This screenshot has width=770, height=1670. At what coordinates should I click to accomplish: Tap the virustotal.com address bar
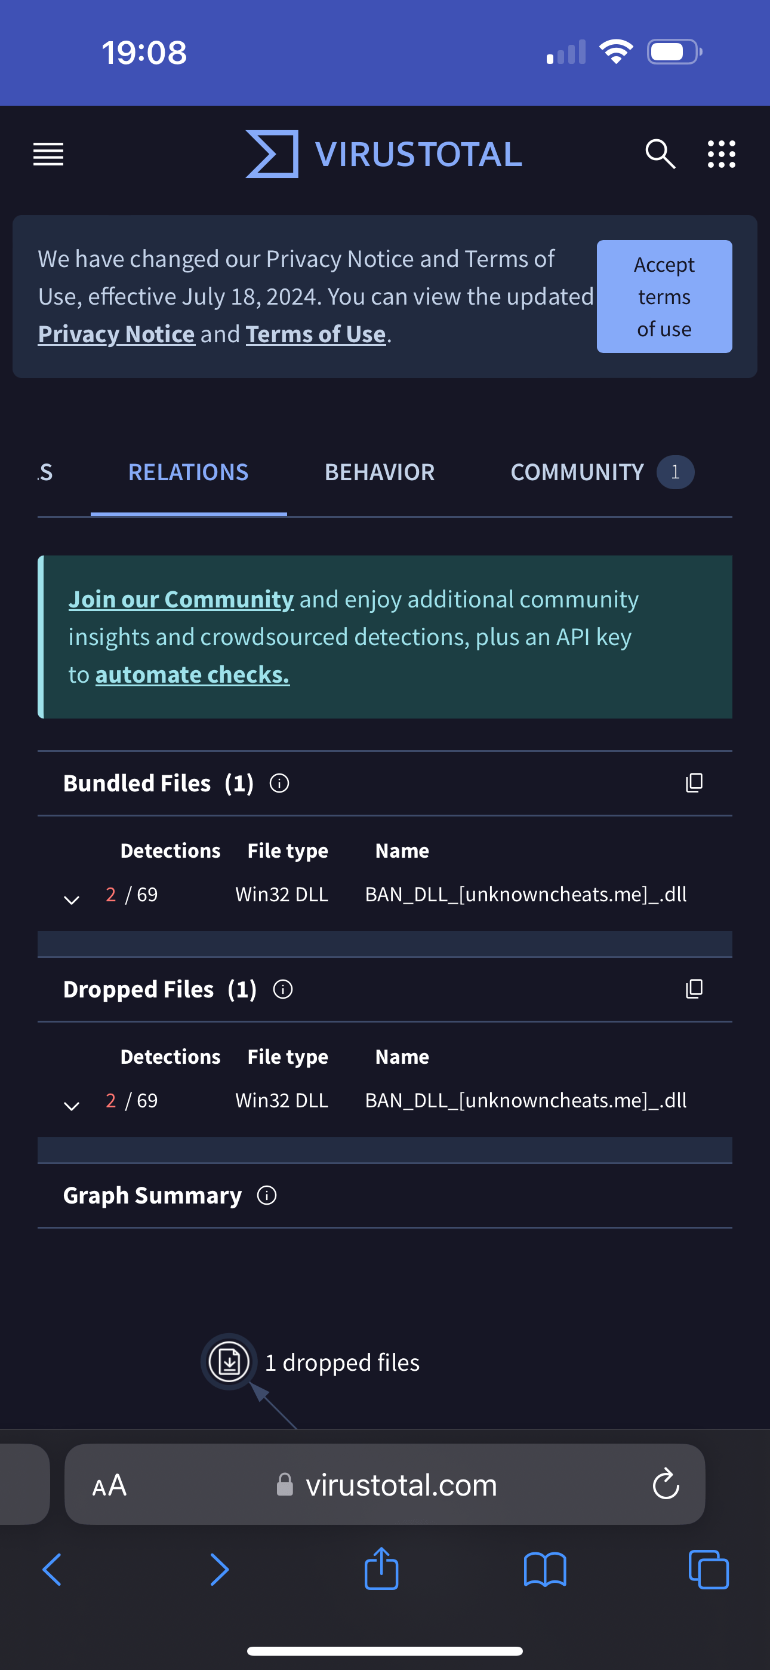coord(385,1485)
